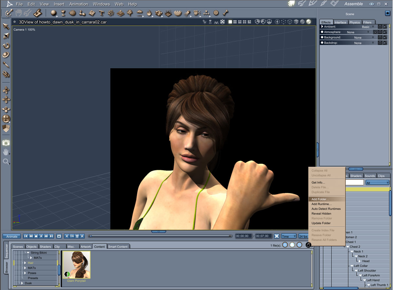Open the Model room (wrench icon)
This screenshot has height=290, width=393.
[302, 4]
